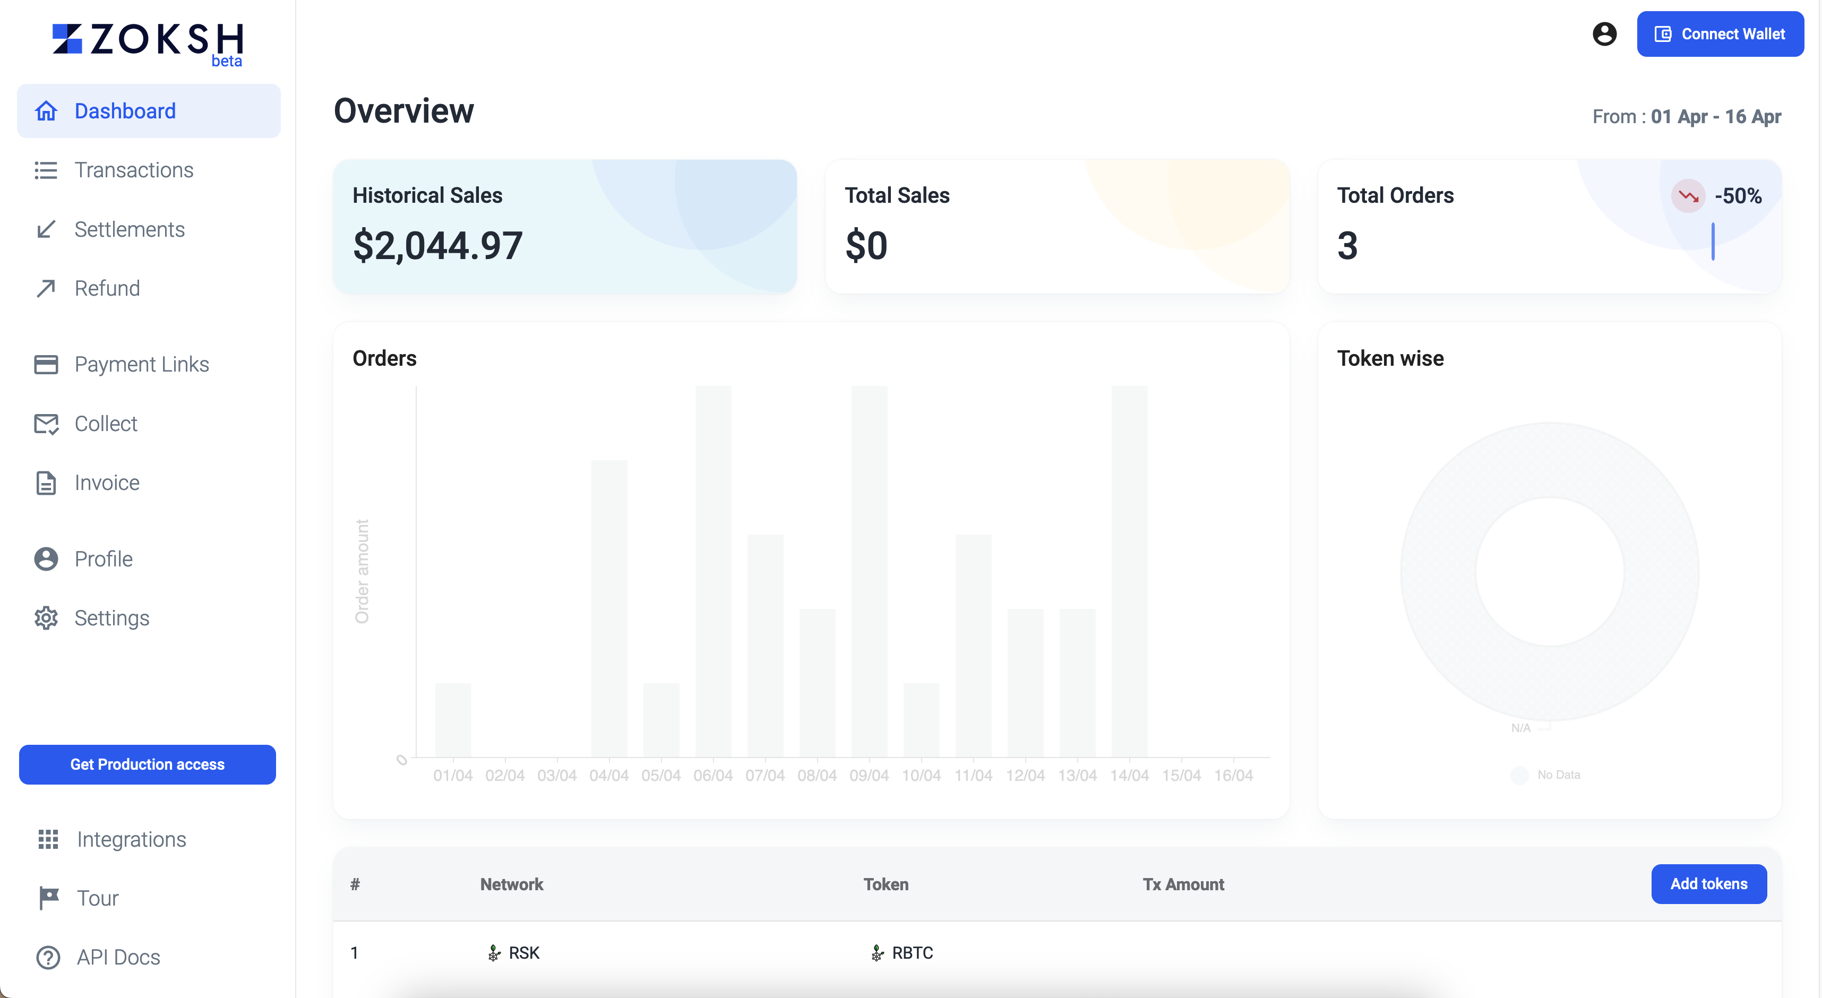Click the Tx Amount column header

[x=1183, y=884]
